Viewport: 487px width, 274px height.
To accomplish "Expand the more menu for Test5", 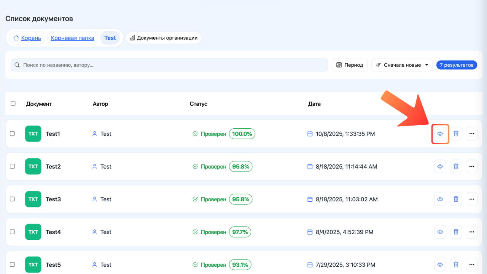I will click(x=472, y=265).
